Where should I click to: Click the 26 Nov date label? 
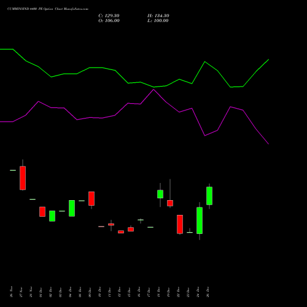(11, 292)
